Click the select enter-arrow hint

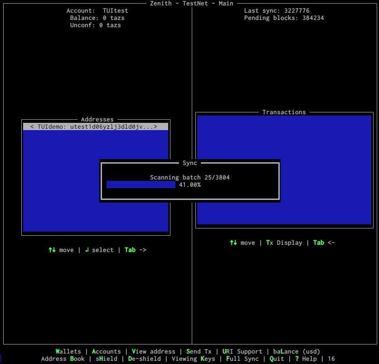tap(99, 250)
